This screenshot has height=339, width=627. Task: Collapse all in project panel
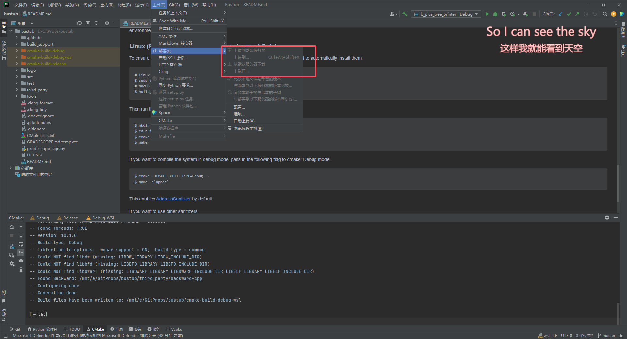coord(96,23)
